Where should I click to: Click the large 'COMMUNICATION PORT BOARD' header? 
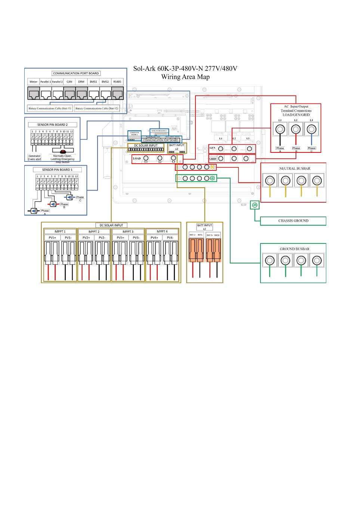[76, 73]
